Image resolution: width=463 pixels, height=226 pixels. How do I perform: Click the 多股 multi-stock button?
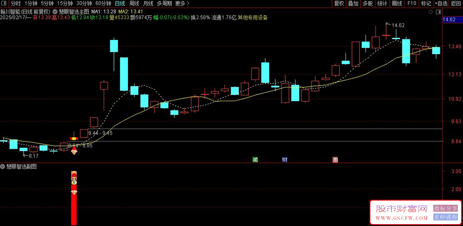coord(368,4)
